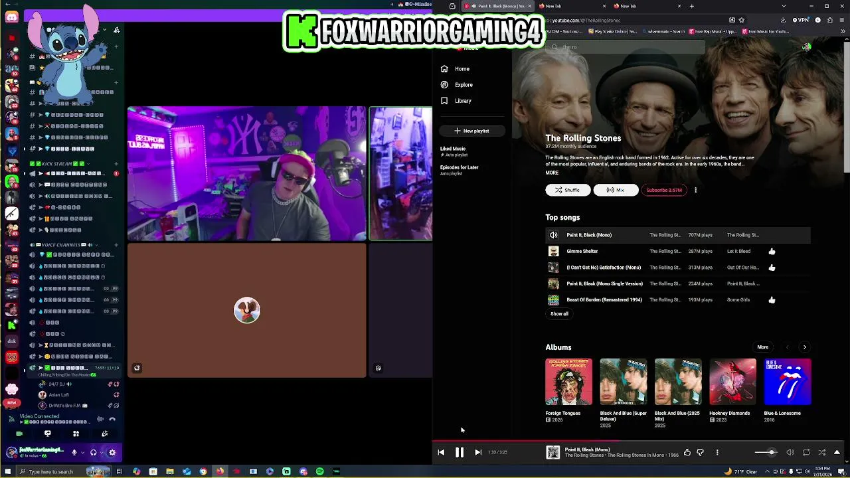Switch to the second New tab

[x=572, y=6]
